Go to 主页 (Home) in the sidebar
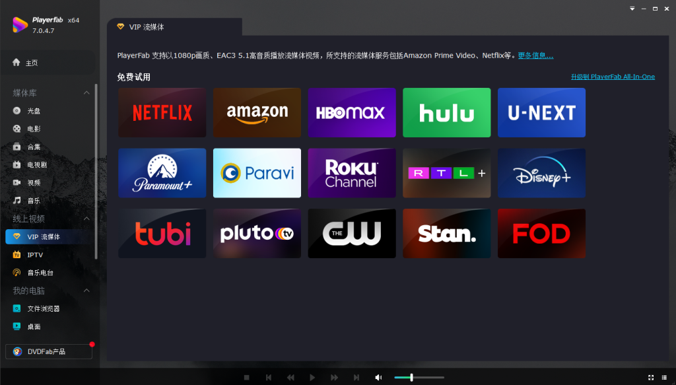The height and width of the screenshot is (385, 676). [31, 63]
